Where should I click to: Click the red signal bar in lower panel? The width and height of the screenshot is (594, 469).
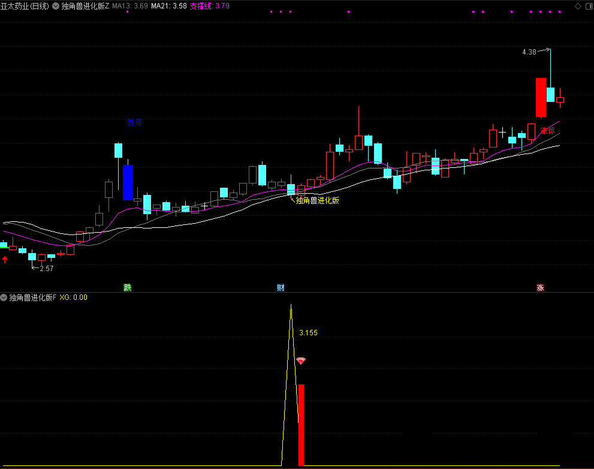tap(301, 425)
